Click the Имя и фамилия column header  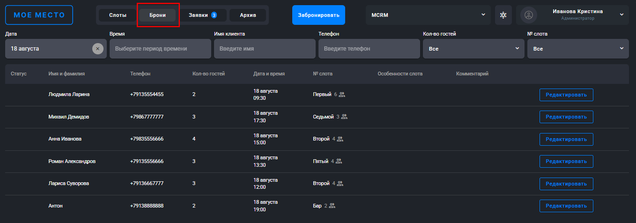point(67,74)
